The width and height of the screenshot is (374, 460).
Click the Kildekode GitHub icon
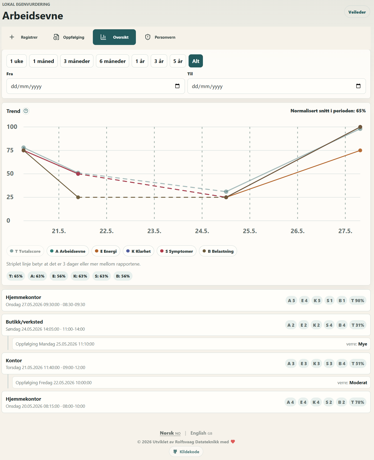click(175, 451)
